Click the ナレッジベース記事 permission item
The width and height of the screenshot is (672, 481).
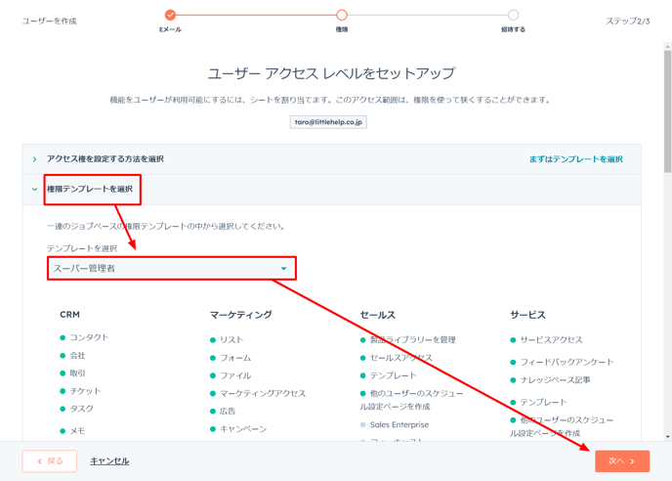tap(555, 379)
